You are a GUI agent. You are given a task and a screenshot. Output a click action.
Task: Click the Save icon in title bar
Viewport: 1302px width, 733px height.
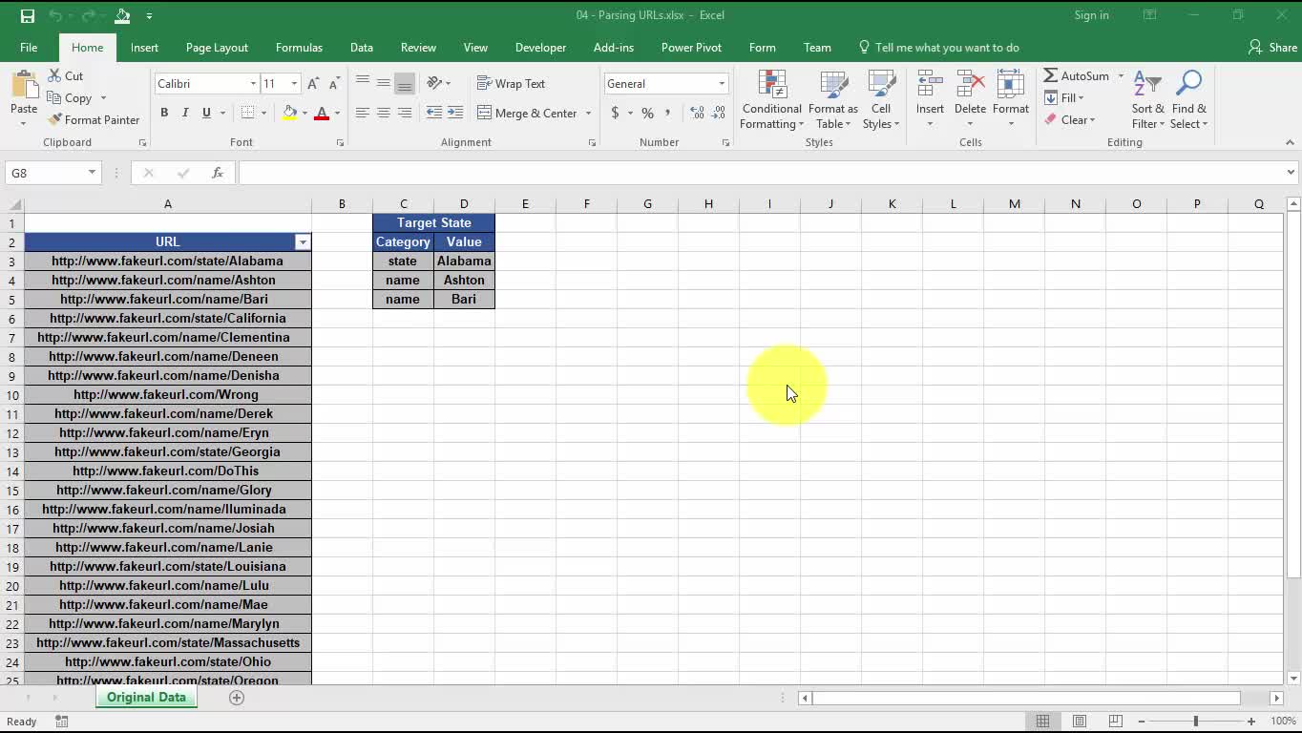click(27, 15)
